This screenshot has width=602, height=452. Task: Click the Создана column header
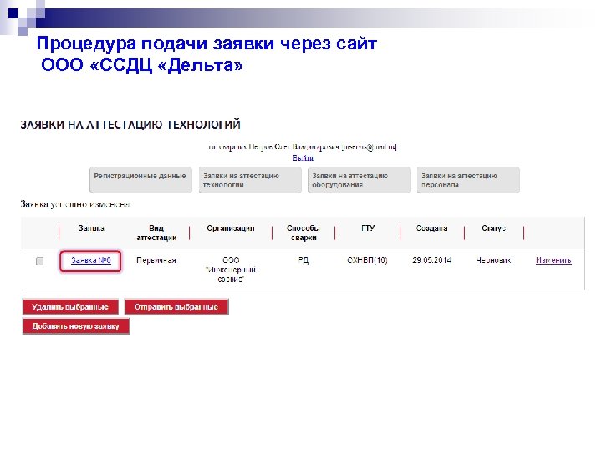coord(432,229)
